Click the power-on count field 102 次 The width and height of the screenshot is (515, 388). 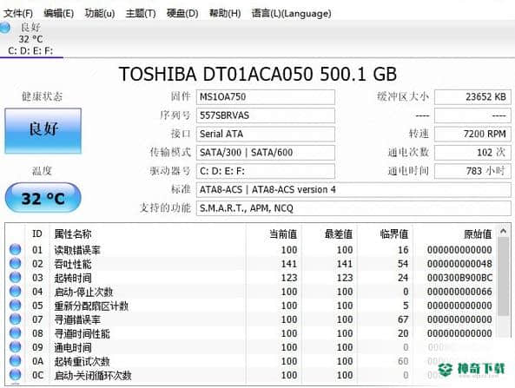(x=472, y=153)
